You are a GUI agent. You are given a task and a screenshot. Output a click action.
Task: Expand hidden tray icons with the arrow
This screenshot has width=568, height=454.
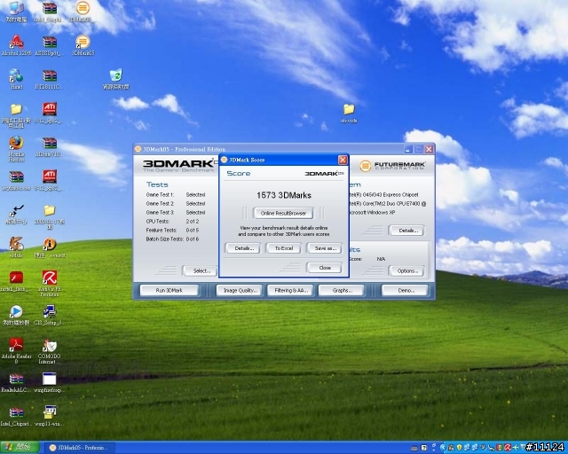tap(443, 448)
